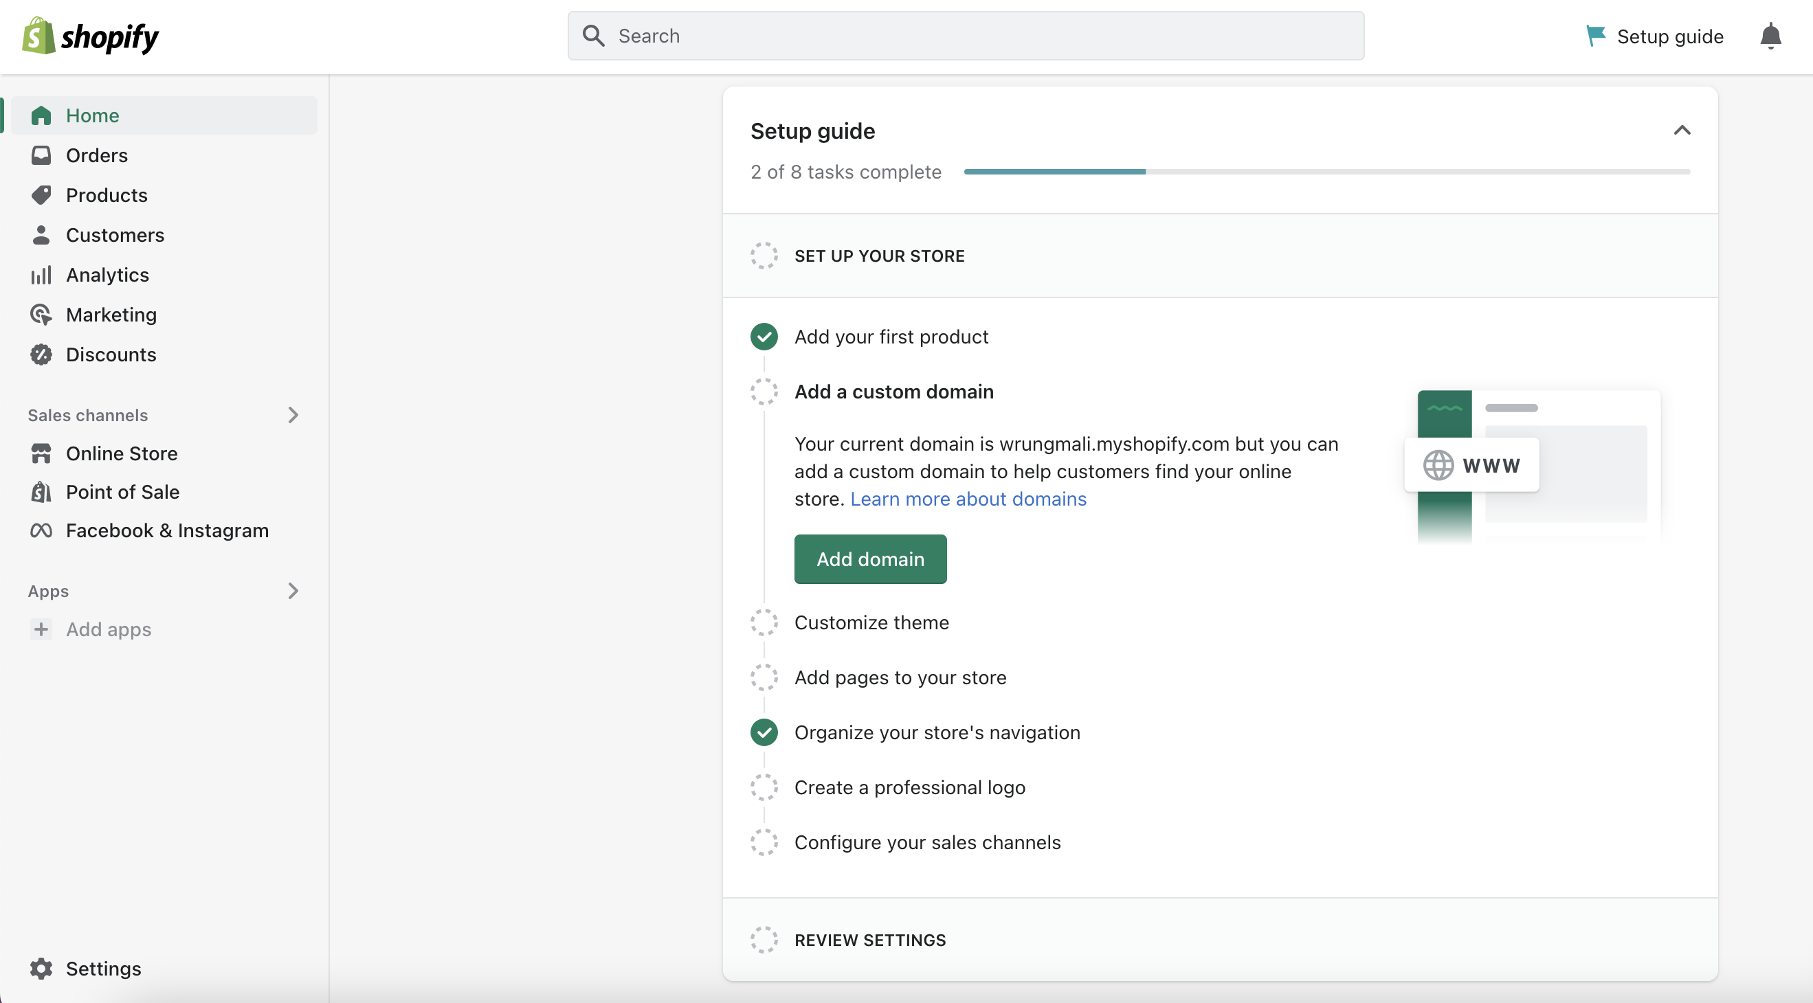The height and width of the screenshot is (1003, 1813).
Task: Click the Point of Sale bag icon
Action: pyautogui.click(x=41, y=493)
